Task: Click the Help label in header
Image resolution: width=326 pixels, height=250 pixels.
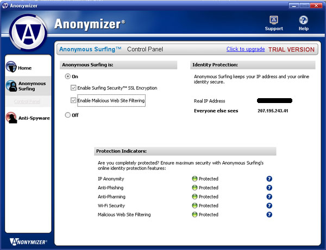Action: click(x=304, y=28)
